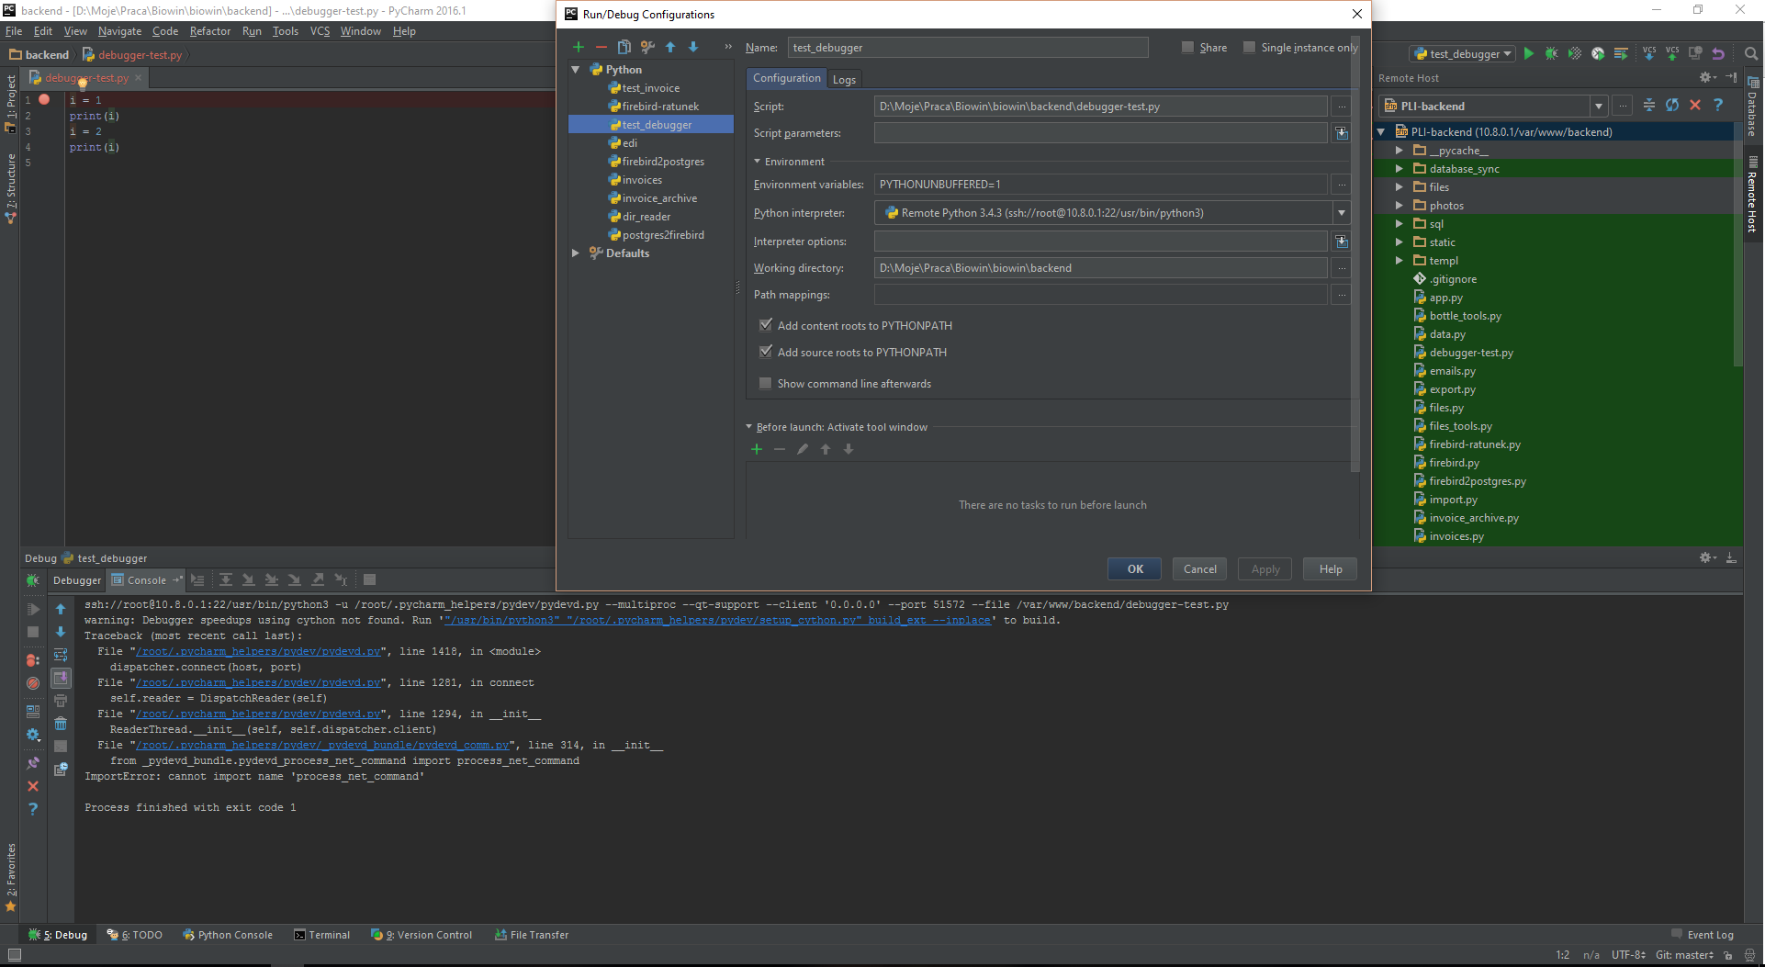The height and width of the screenshot is (967, 1765).
Task: Move configuration down with the blue down arrow
Action: 693,47
